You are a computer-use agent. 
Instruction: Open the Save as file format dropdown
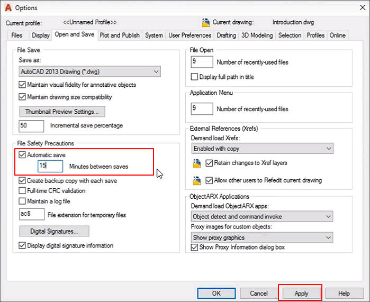[89, 71]
